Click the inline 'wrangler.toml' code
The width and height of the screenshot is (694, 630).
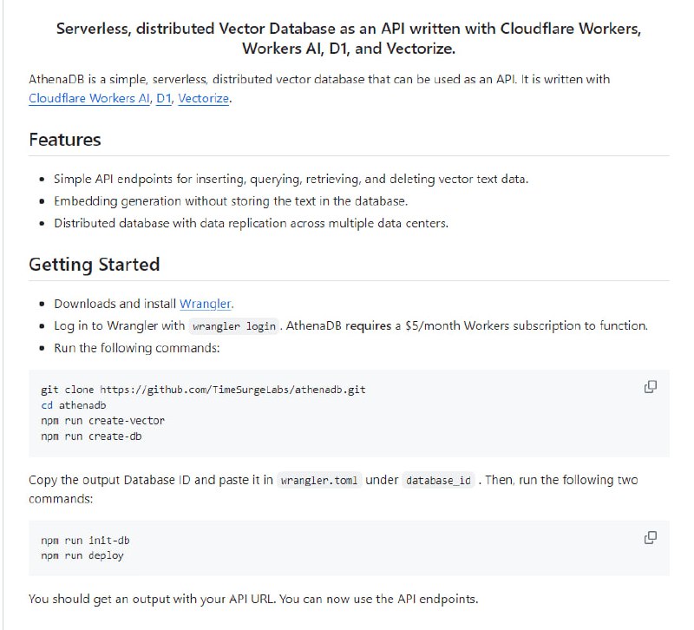pyautogui.click(x=320, y=480)
